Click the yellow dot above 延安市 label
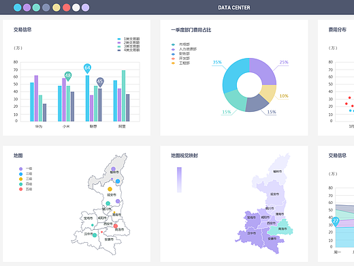354x266 pixels. point(110,189)
